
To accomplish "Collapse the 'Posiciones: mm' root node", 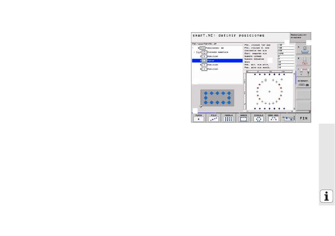I will pyautogui.click(x=193, y=48).
